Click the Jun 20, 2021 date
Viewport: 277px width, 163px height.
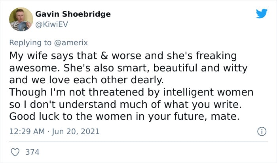tap(76, 131)
